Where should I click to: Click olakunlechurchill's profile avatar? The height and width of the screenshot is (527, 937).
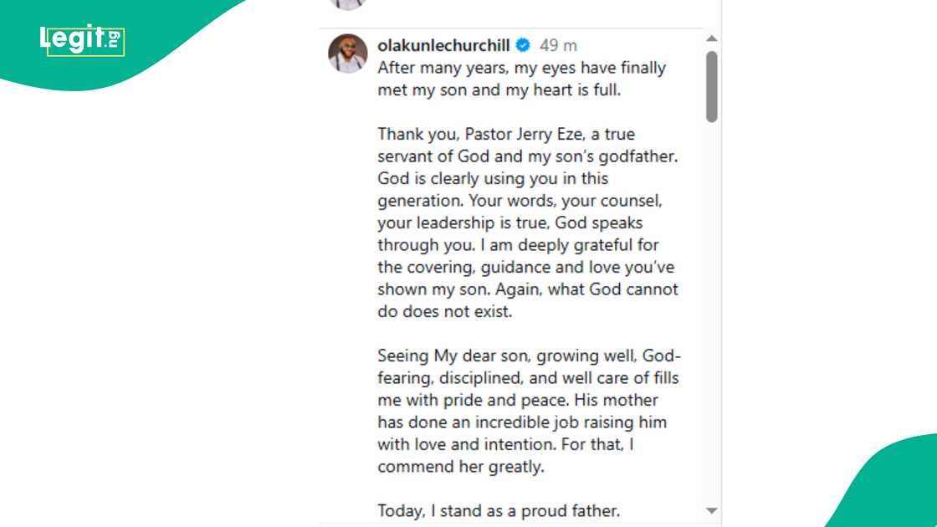point(346,54)
